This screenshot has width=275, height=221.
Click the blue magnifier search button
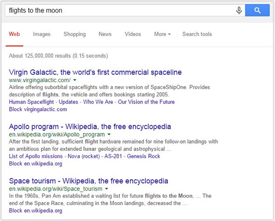(x=257, y=10)
